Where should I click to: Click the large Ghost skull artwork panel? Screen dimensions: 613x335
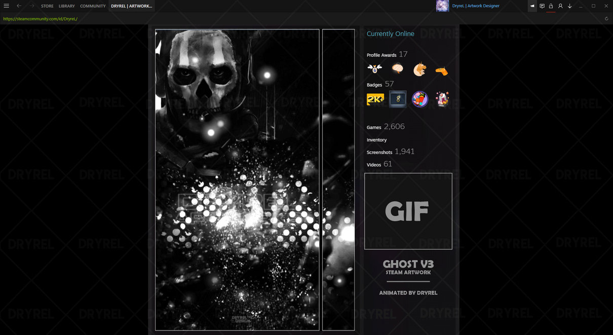[237, 180]
